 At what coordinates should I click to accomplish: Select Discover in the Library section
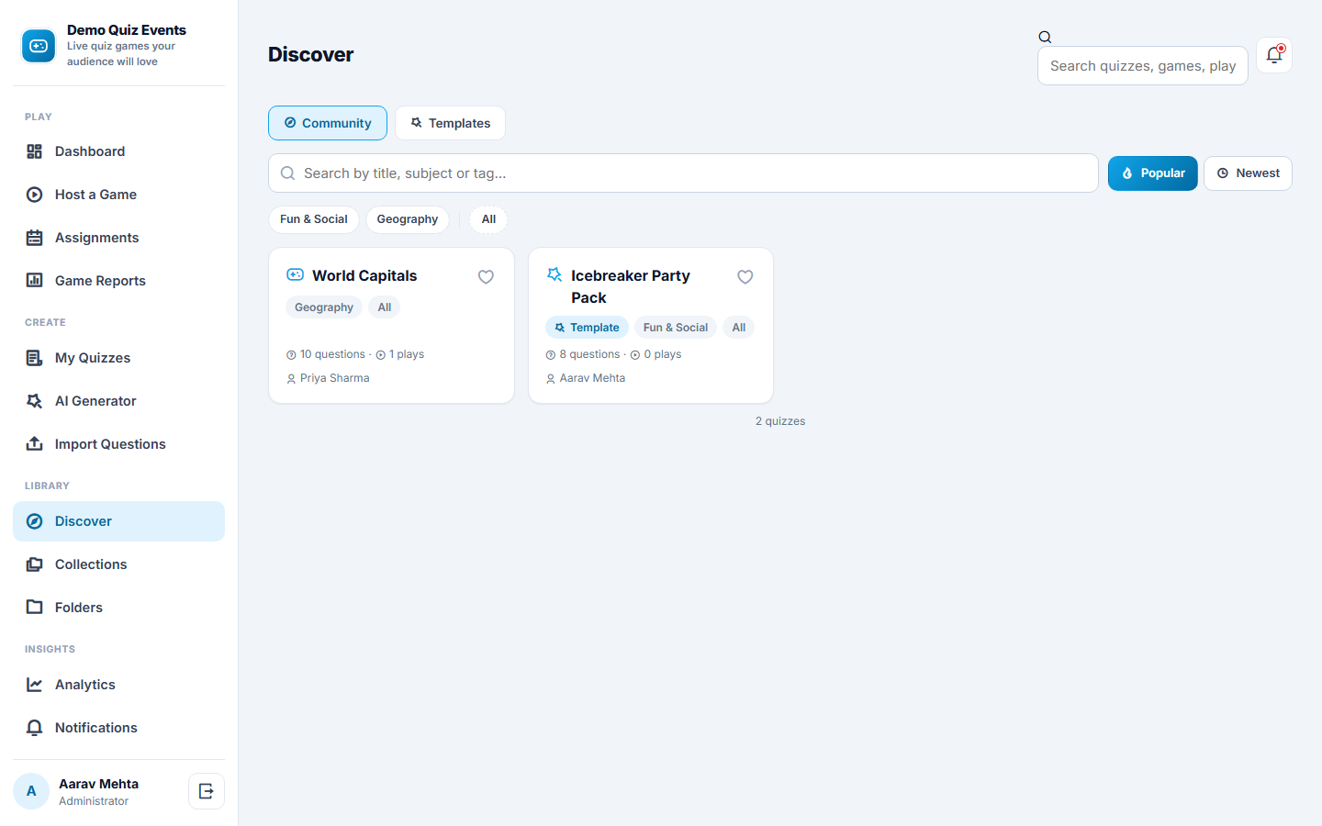tap(118, 521)
